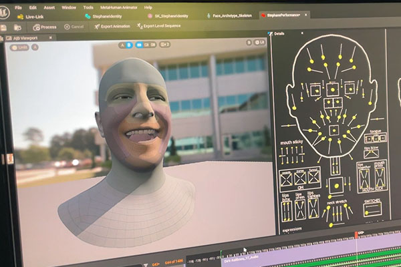Open the camera +2 viewport option
The width and height of the screenshot is (401, 267).
tap(164, 45)
